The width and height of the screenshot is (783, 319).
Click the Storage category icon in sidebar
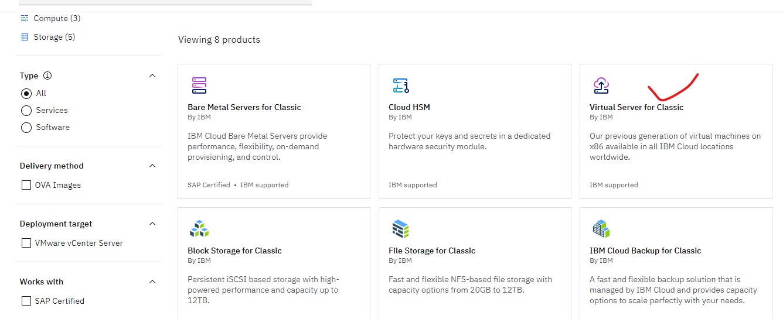coord(25,37)
